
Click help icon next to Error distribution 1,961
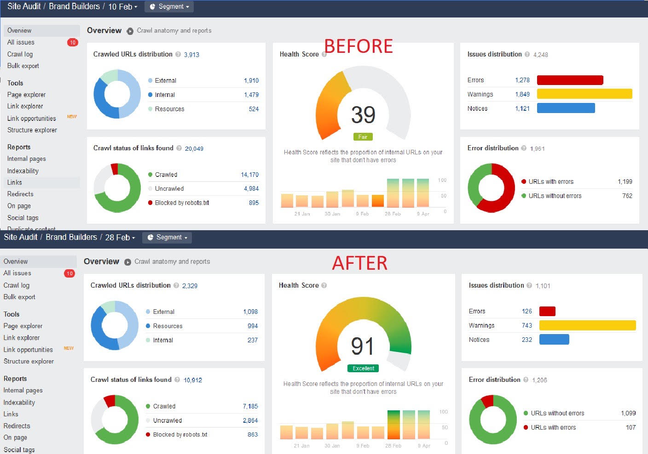524,148
